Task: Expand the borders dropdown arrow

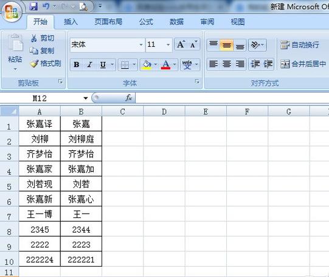Action: 134,65
